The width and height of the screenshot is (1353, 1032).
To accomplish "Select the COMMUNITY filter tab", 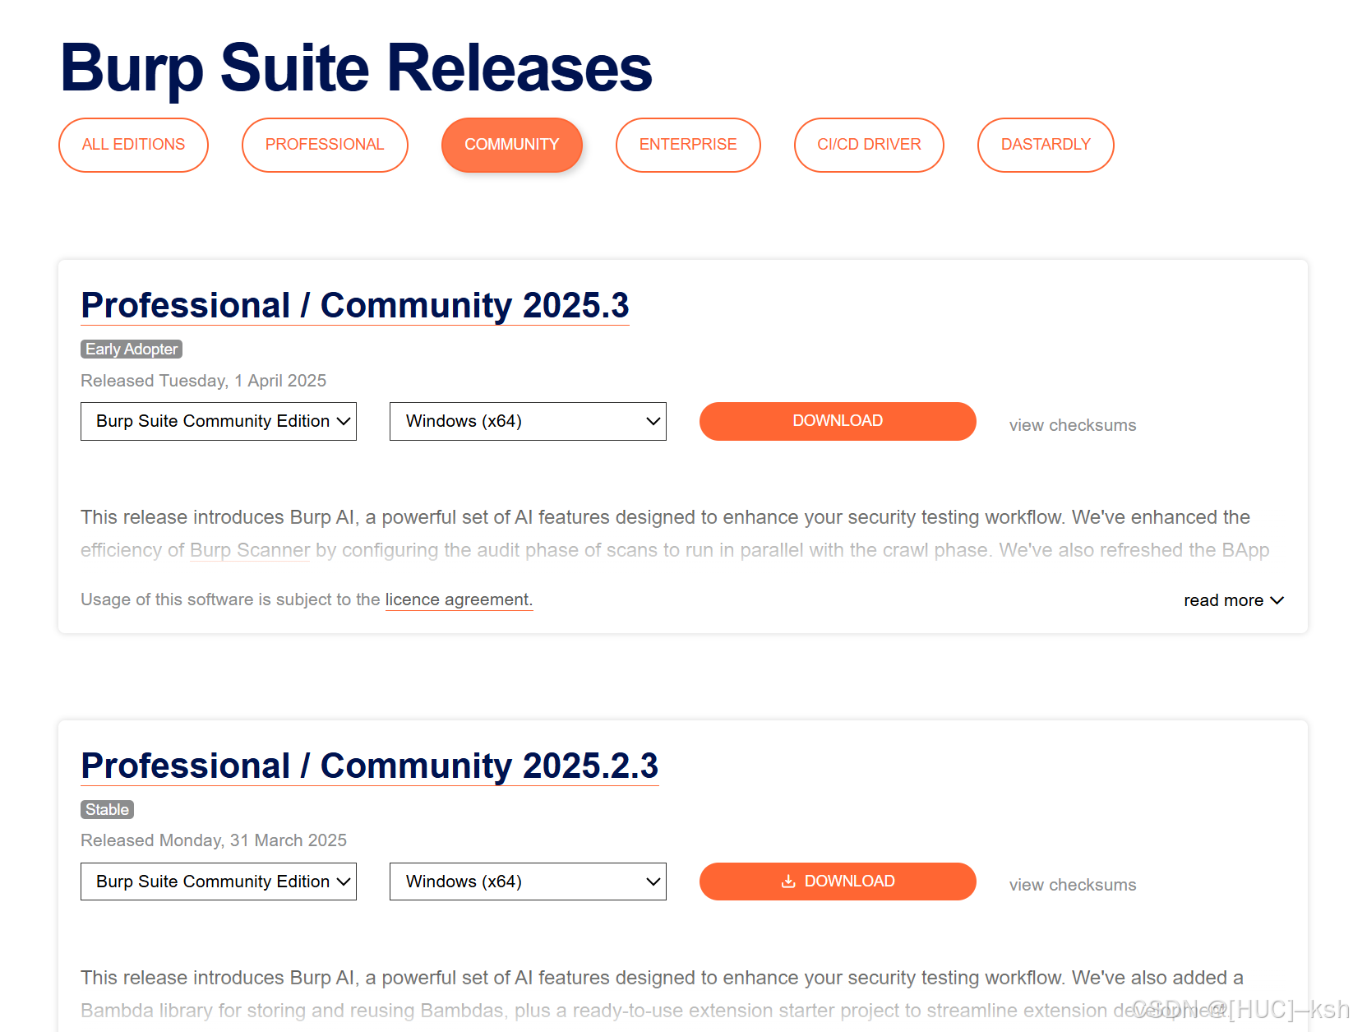I will (512, 145).
